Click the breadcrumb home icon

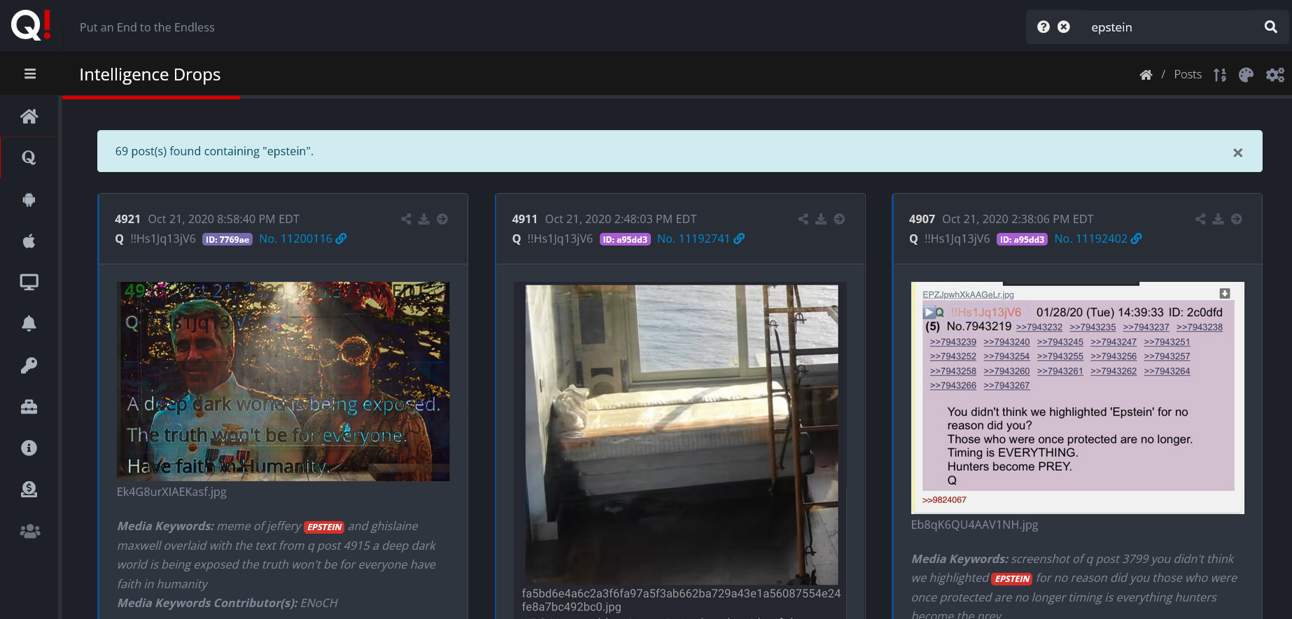[1146, 75]
